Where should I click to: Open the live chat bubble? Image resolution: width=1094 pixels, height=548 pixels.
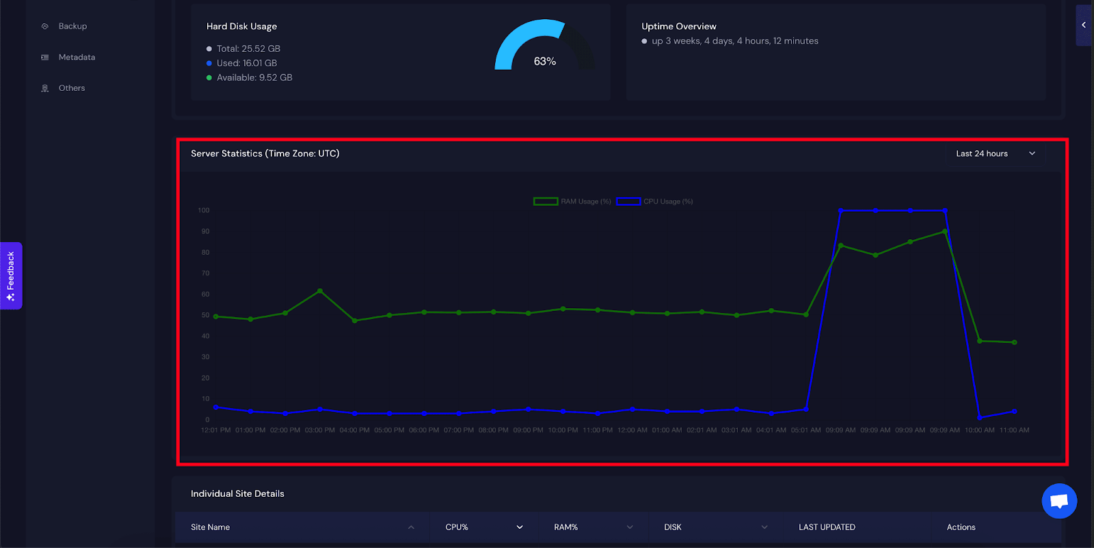1059,502
